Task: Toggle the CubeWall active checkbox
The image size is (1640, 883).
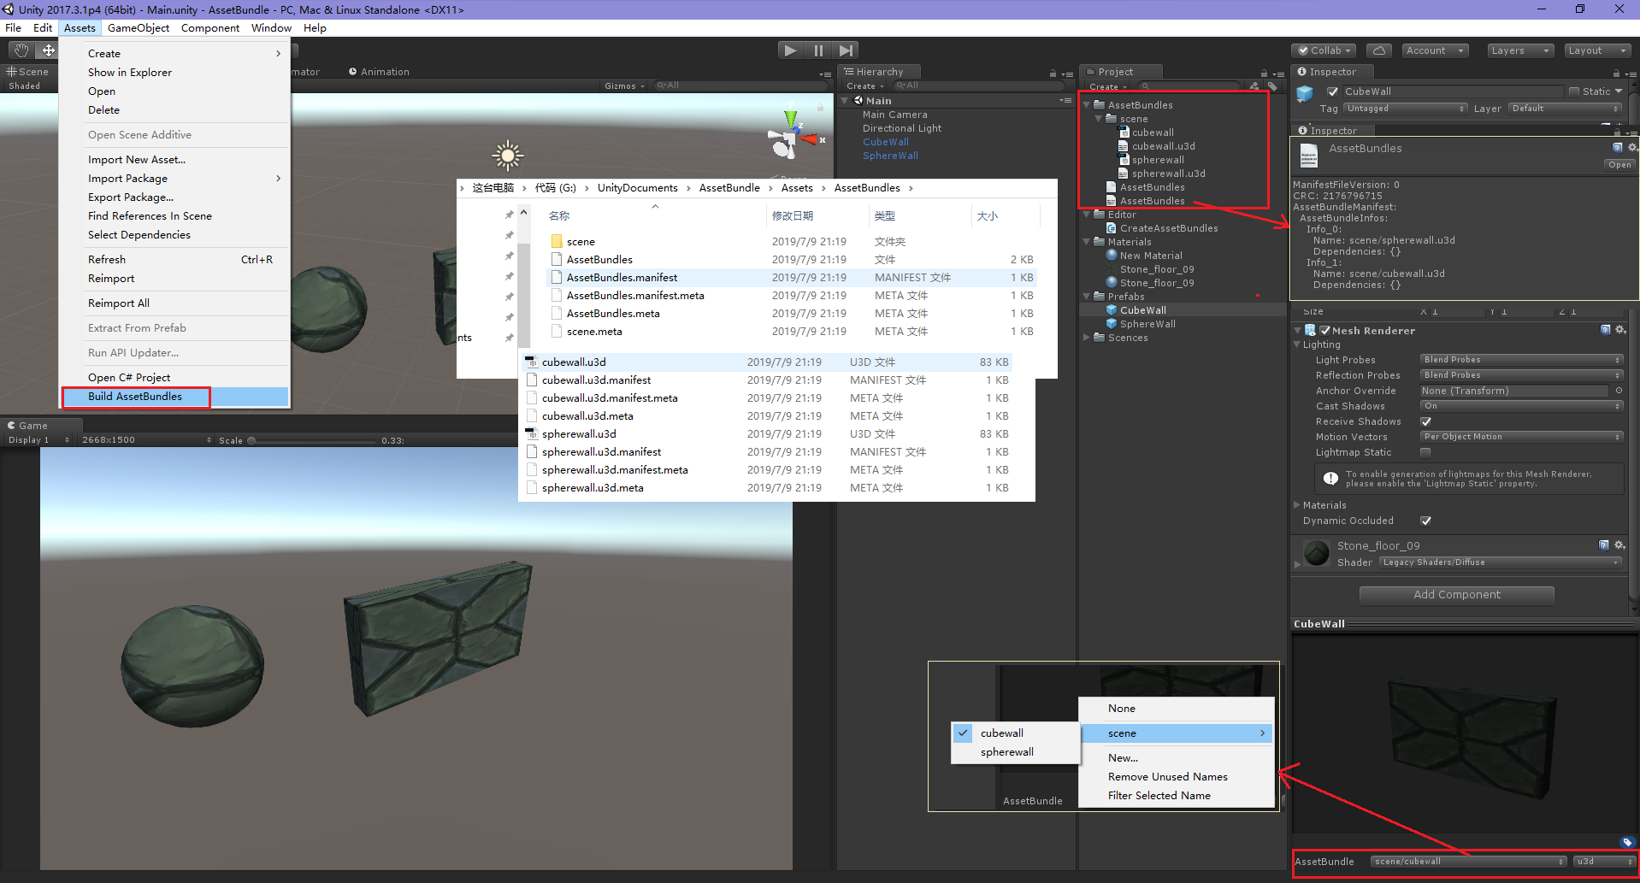Action: tap(1332, 91)
